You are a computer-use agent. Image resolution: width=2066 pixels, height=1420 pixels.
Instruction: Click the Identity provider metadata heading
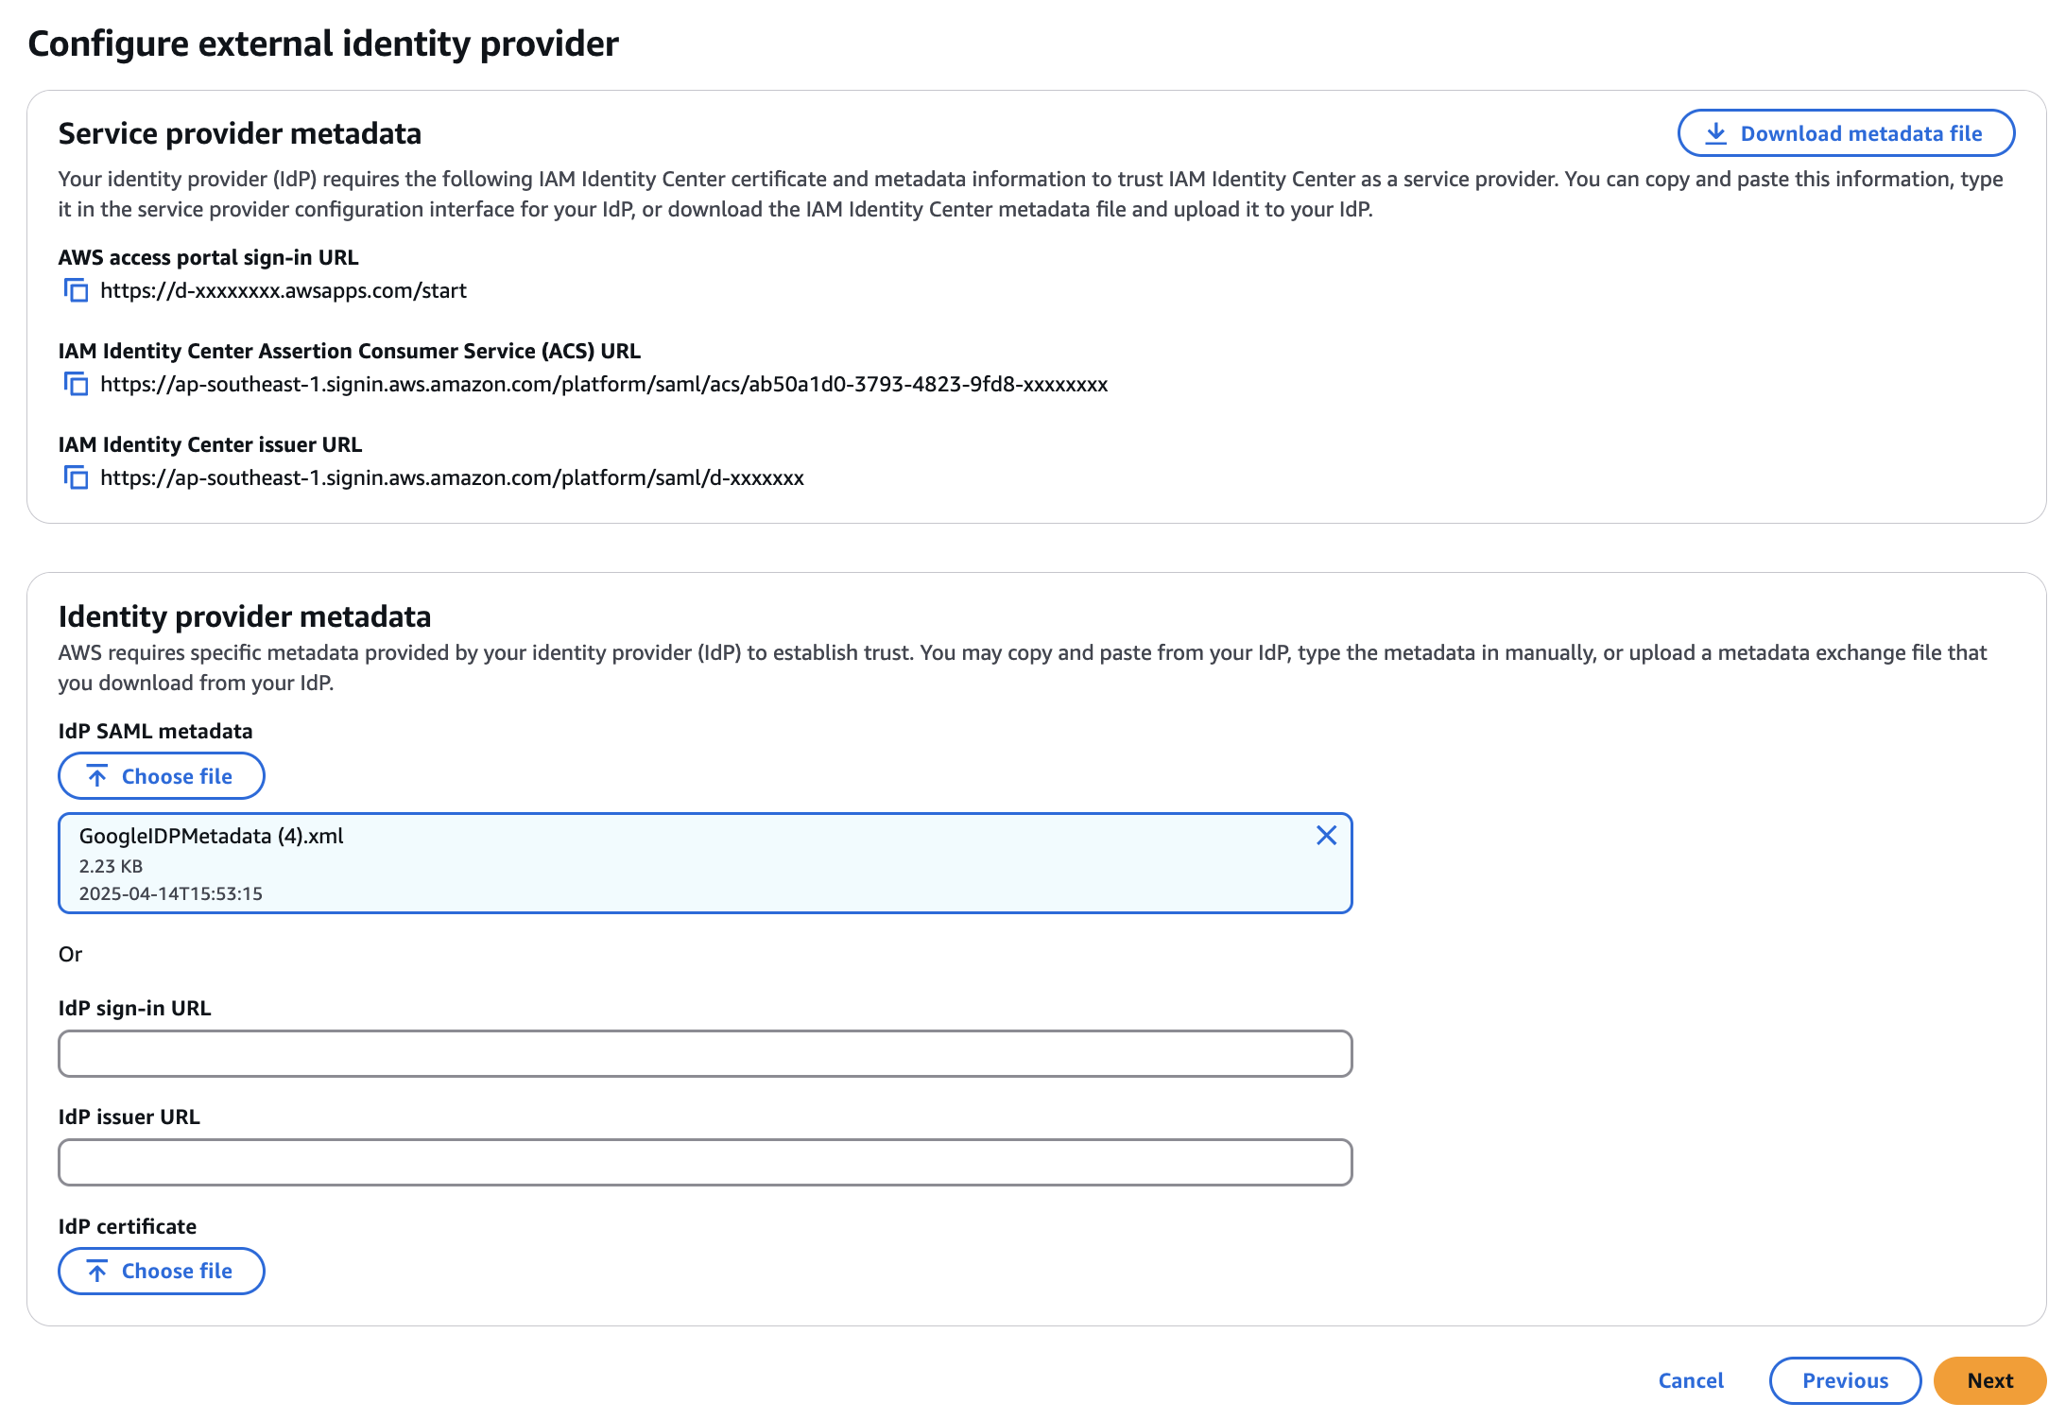pyautogui.click(x=245, y=616)
